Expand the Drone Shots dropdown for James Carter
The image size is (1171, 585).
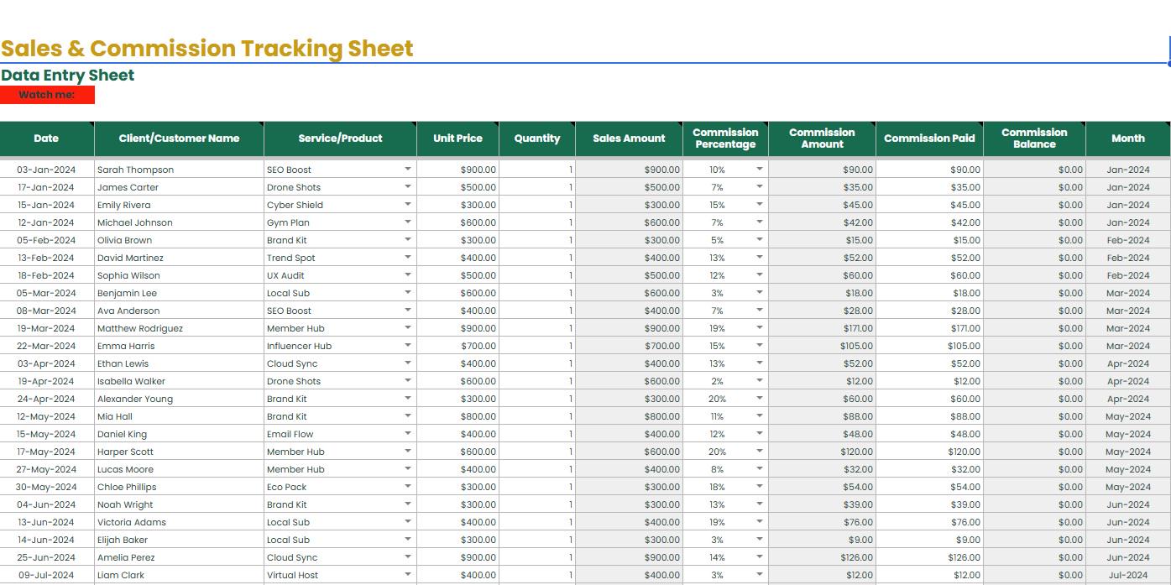(x=408, y=187)
